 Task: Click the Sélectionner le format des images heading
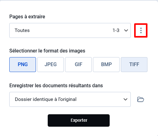click(47, 51)
